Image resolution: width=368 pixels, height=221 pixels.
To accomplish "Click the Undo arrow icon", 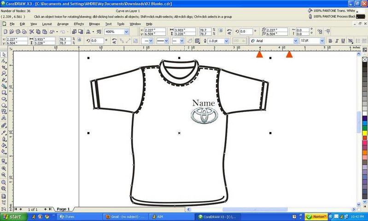I will (52, 31).
